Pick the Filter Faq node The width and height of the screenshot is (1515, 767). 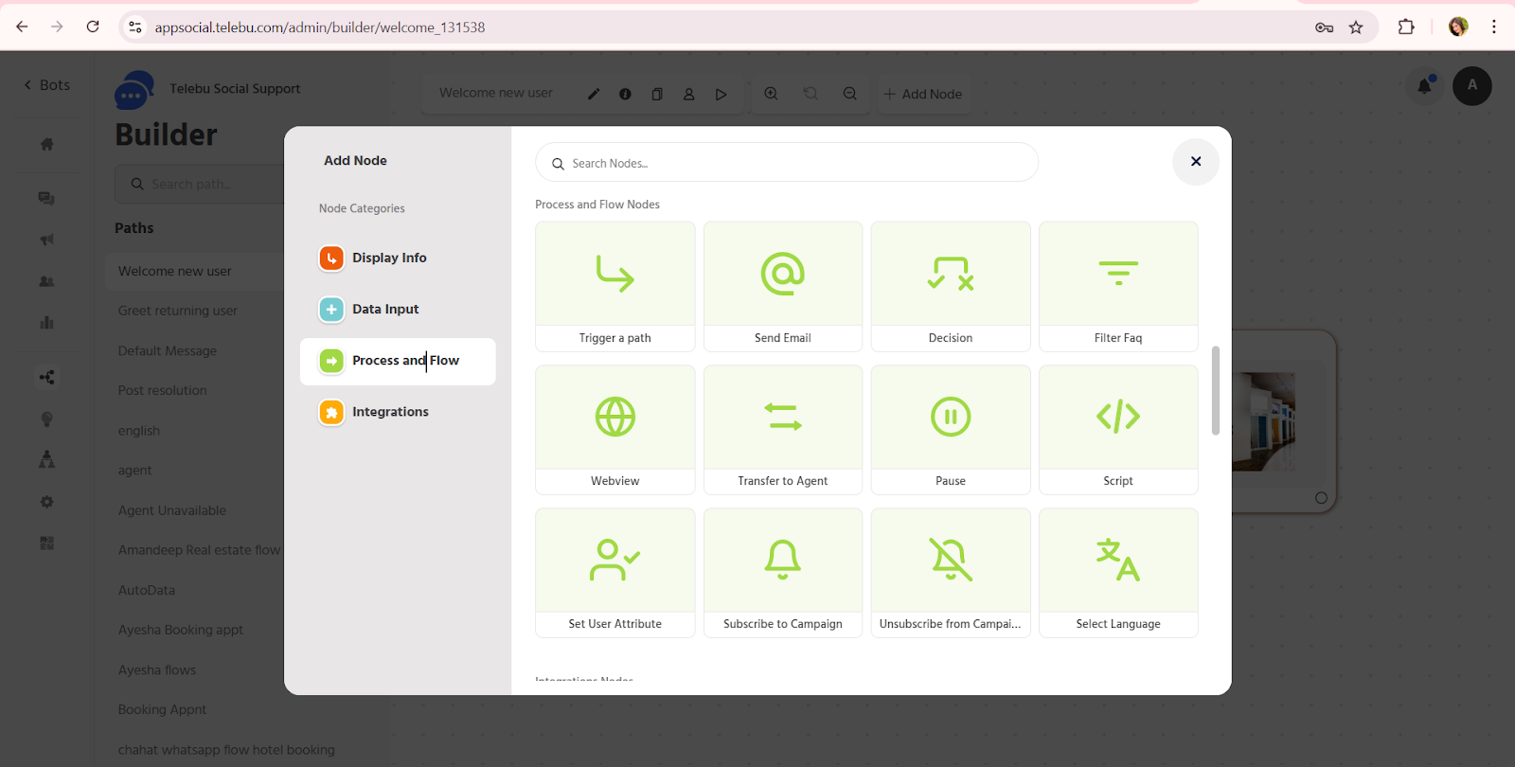click(1117, 286)
